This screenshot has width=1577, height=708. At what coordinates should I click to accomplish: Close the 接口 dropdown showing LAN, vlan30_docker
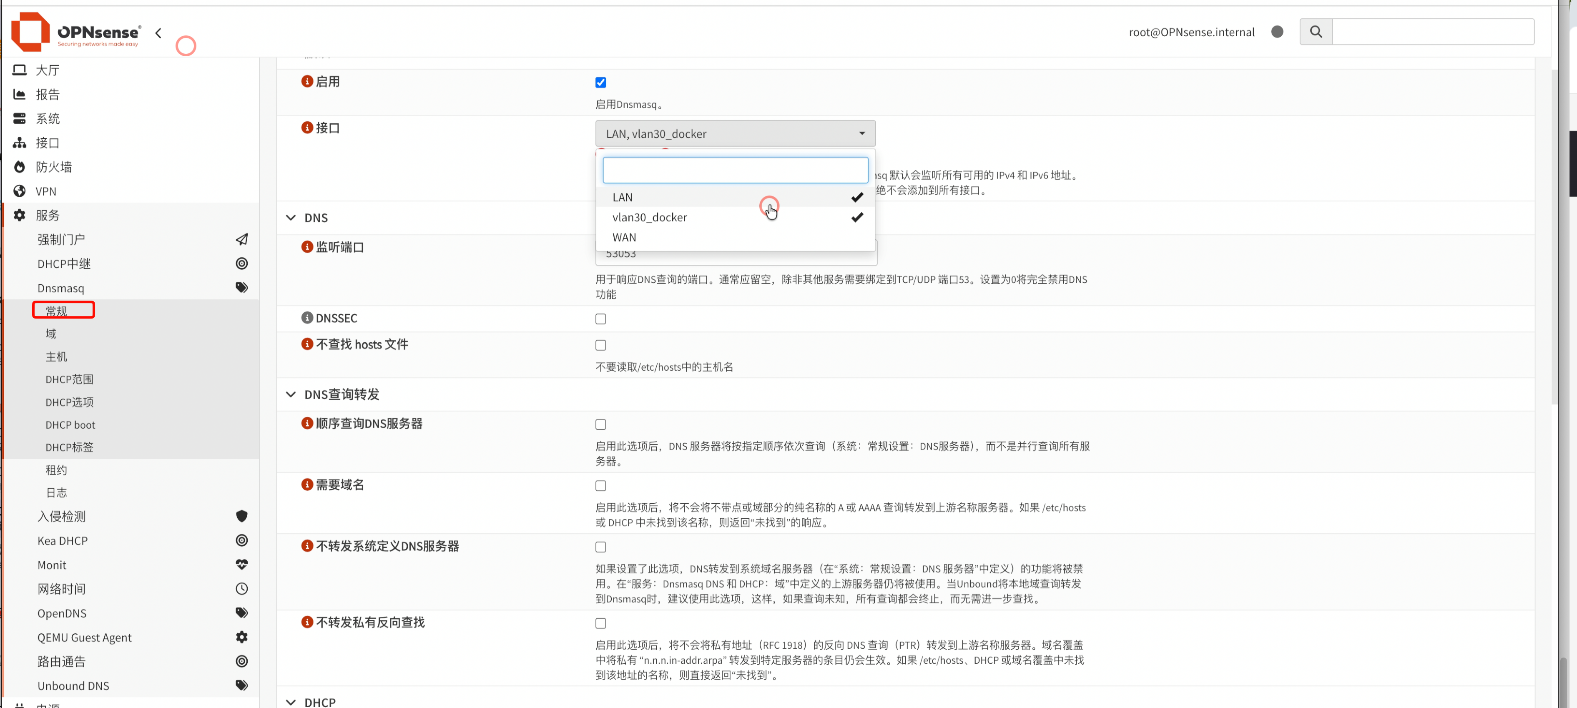tap(735, 133)
